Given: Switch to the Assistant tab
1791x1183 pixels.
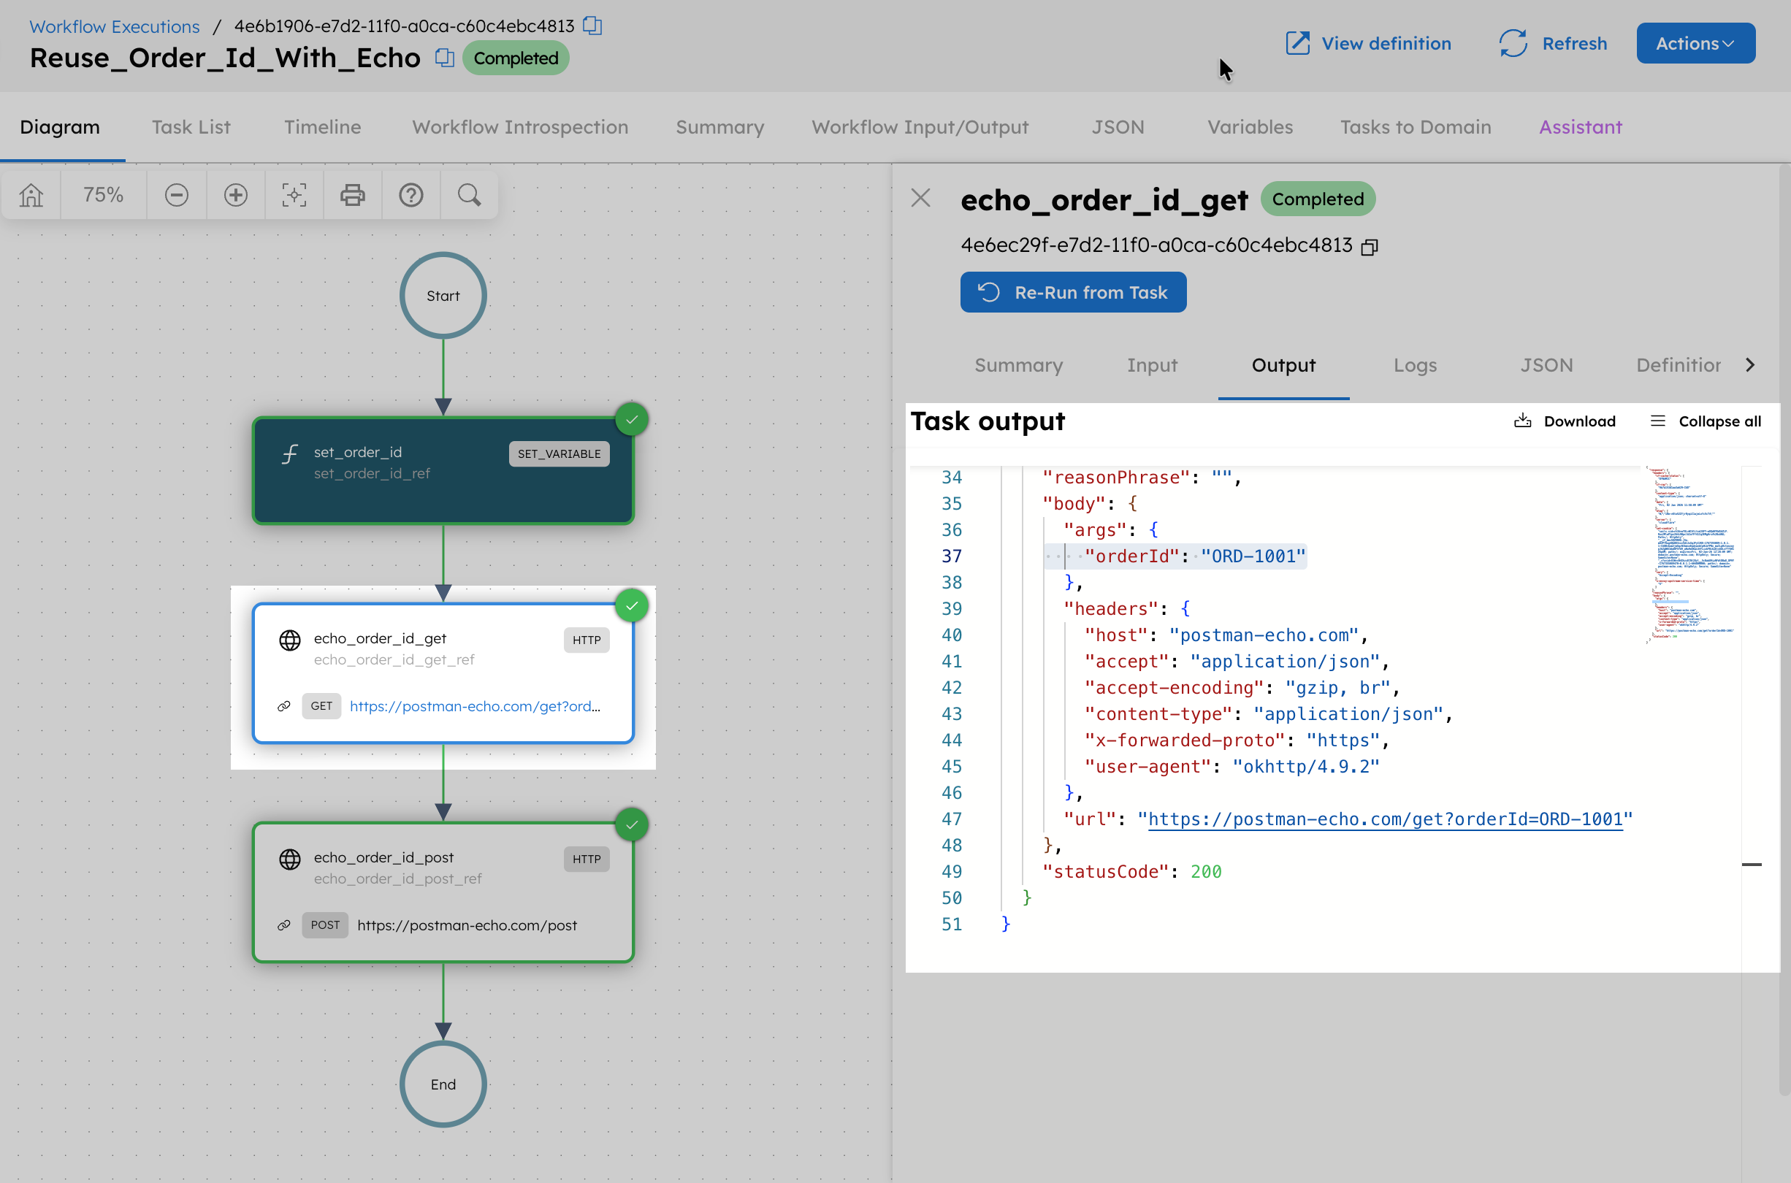Looking at the screenshot, I should pos(1580,127).
